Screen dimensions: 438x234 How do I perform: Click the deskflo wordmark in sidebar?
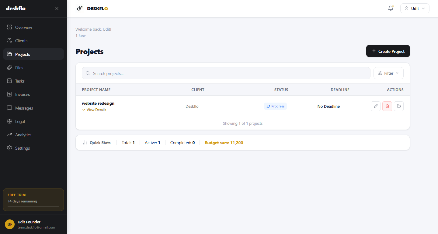(16, 8)
